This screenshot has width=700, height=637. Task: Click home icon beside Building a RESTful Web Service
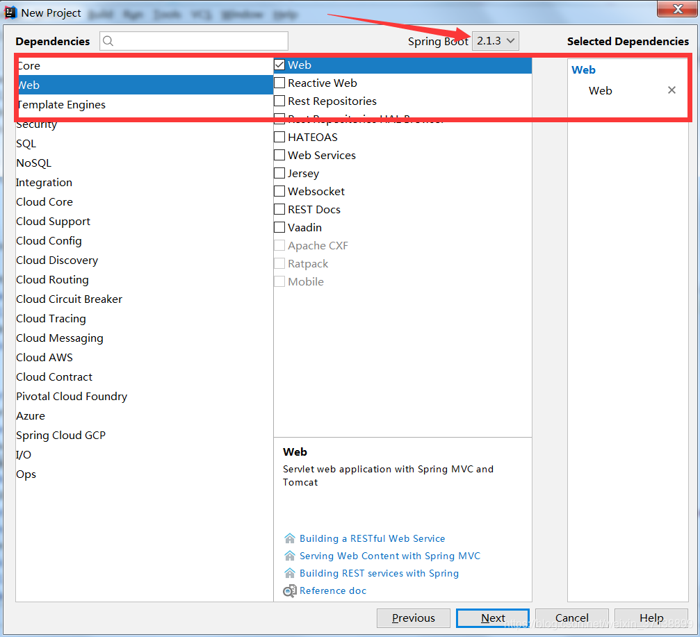tap(289, 538)
